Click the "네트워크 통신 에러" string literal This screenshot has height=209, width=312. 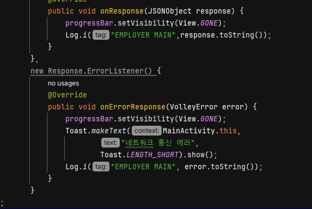pyautogui.click(x=158, y=143)
